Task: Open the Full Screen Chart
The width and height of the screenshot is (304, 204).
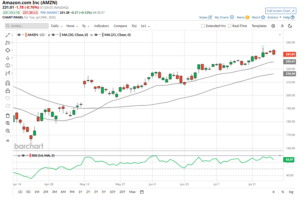Action: pos(281,11)
